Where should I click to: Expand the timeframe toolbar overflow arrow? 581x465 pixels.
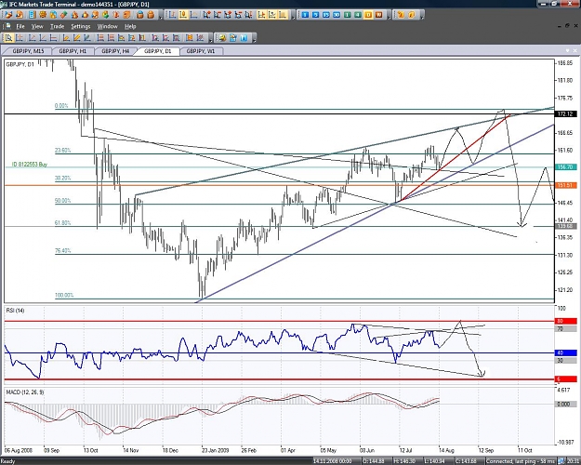pyautogui.click(x=390, y=17)
